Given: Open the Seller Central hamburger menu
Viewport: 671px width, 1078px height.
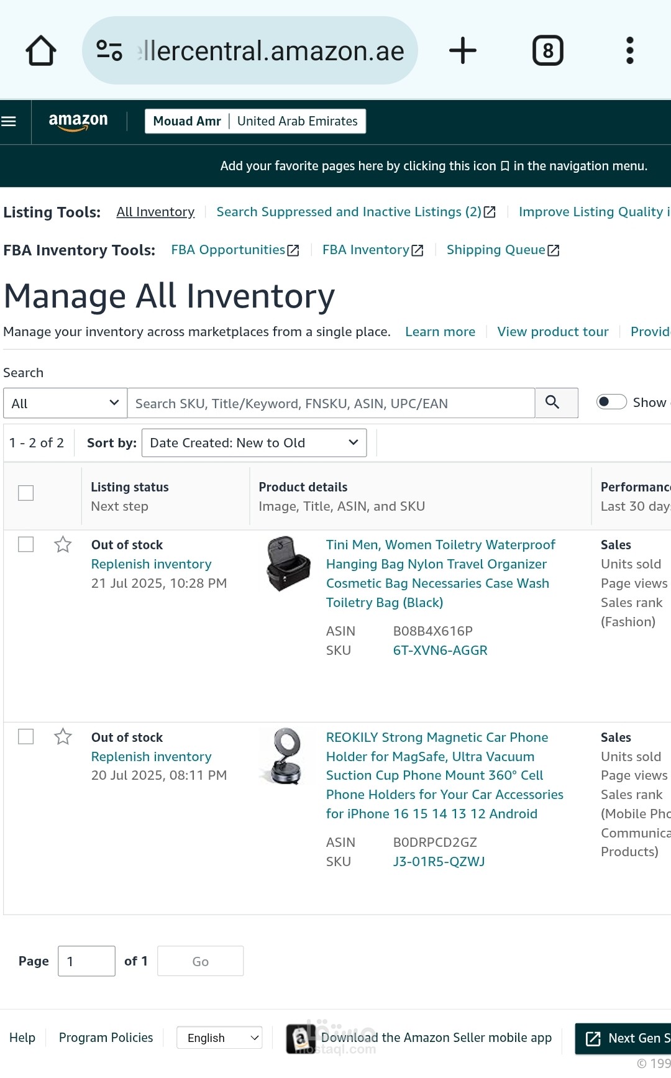Looking at the screenshot, I should 9,121.
